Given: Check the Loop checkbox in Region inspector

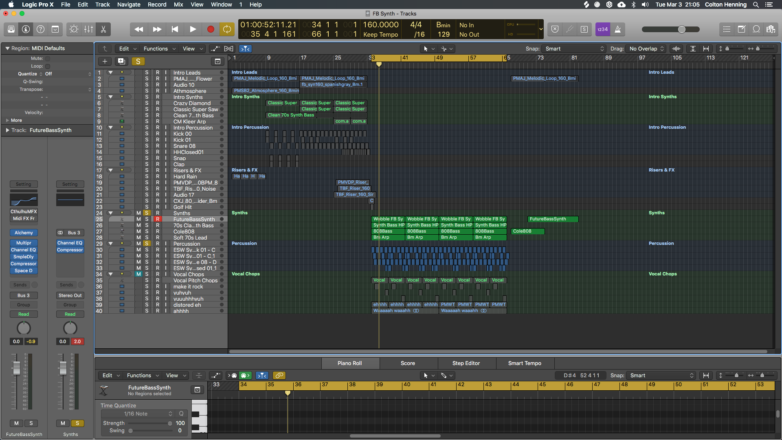Looking at the screenshot, I should [48, 66].
